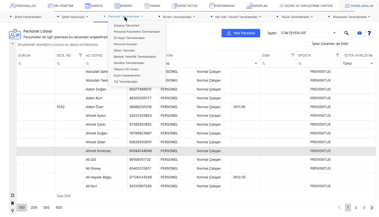Go to page 2 of the list

pyautogui.click(x=355, y=208)
